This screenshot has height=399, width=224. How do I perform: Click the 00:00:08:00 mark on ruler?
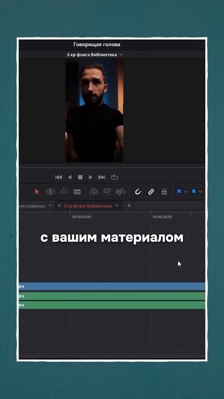[162, 217]
